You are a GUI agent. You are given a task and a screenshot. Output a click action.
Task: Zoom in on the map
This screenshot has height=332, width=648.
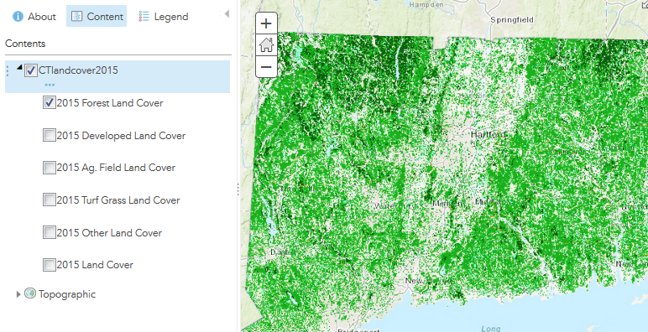(x=266, y=23)
